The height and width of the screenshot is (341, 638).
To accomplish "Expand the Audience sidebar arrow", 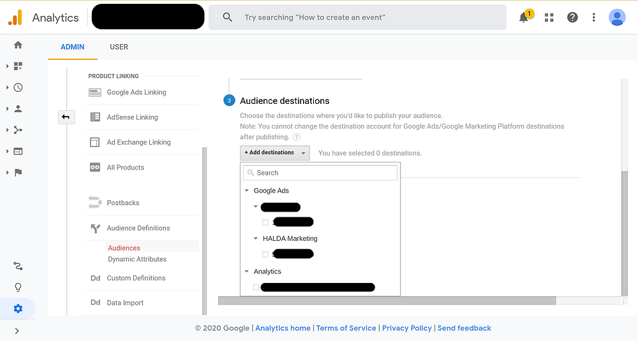I will (x=7, y=108).
